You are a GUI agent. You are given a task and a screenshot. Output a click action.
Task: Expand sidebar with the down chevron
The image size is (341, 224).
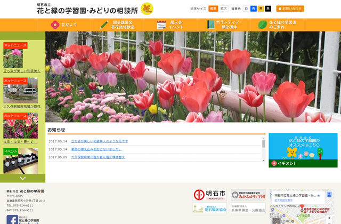(22, 178)
